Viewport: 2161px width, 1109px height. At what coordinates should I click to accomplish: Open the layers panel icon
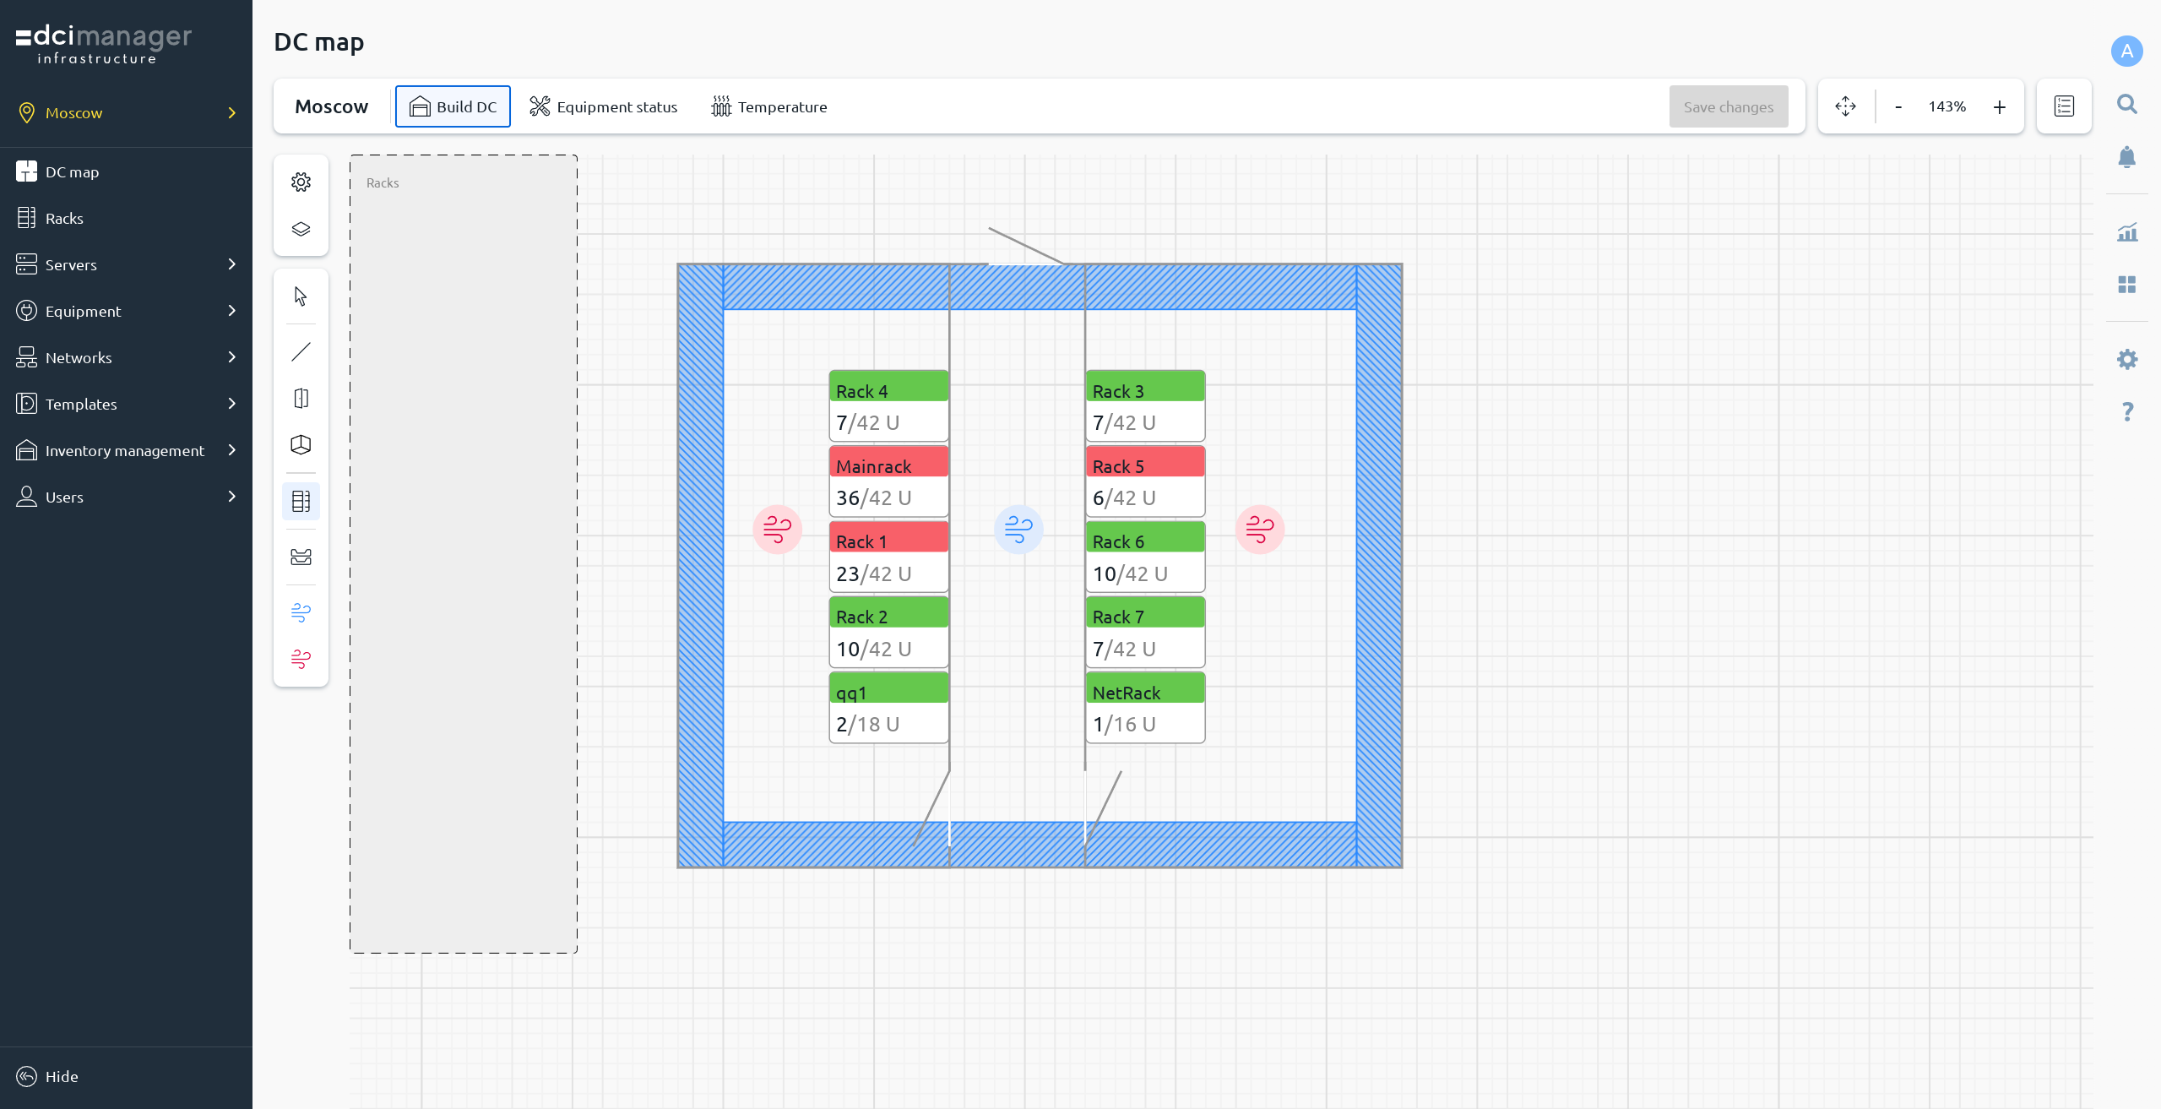click(301, 229)
